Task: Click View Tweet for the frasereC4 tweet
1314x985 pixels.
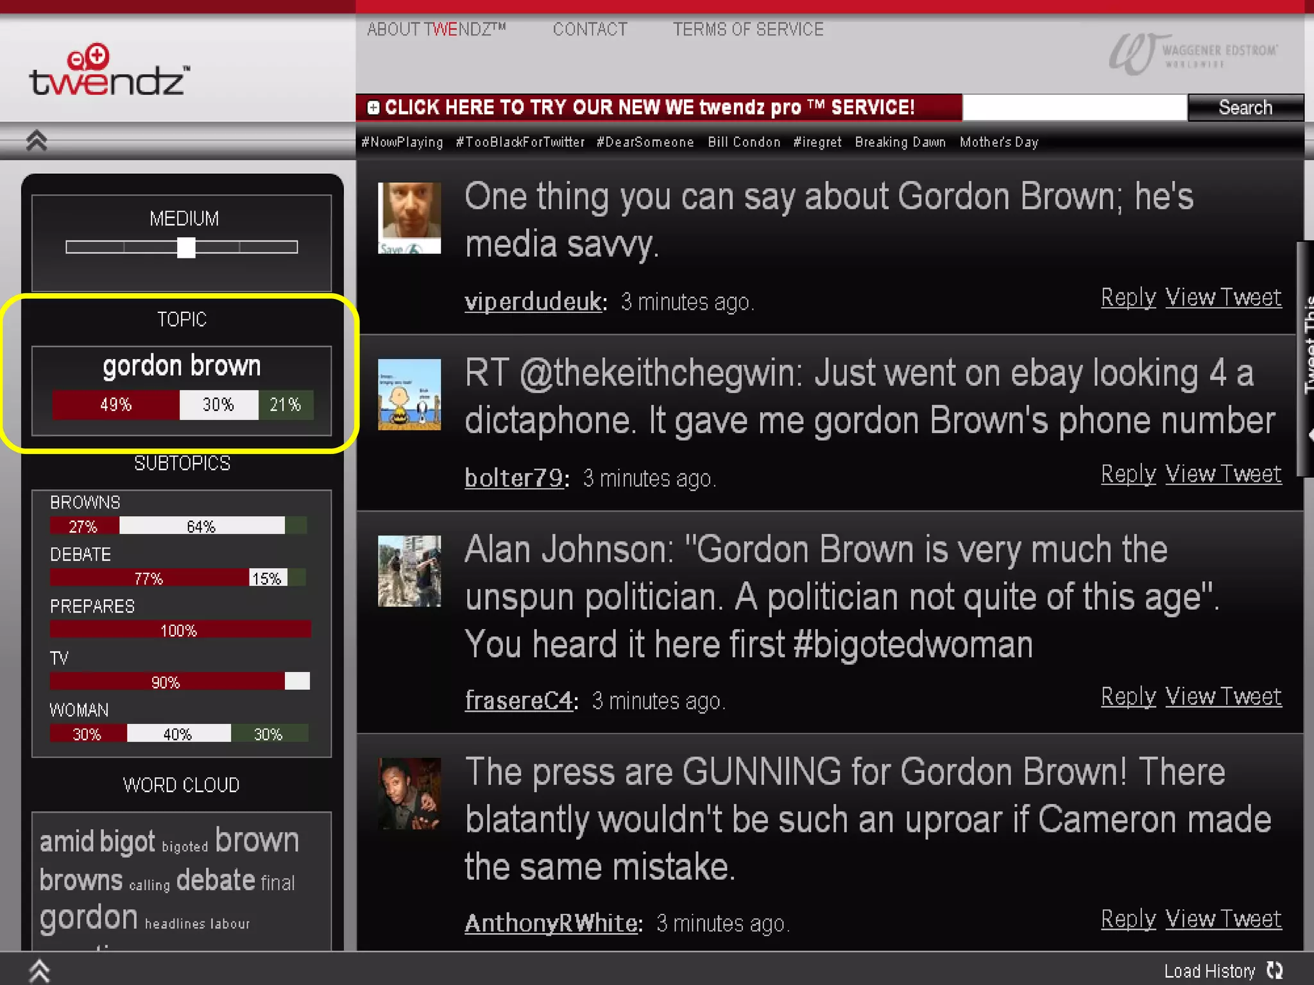Action: coord(1223,696)
